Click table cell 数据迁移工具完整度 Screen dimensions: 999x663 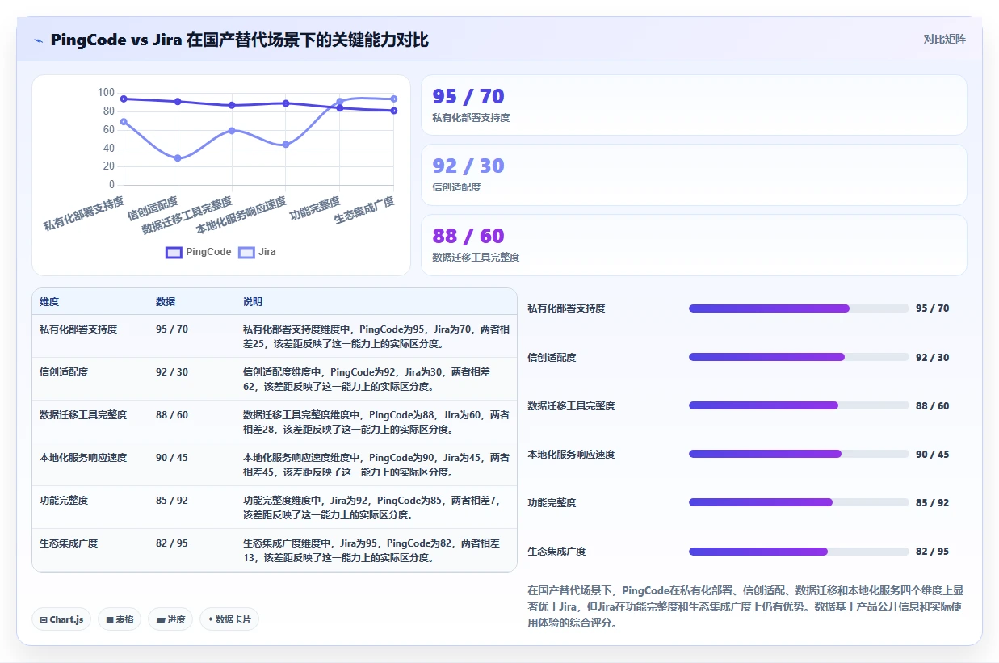coord(83,415)
